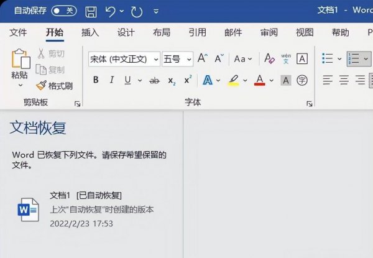Click the 2022/2/23 17:53 timestamp
Image resolution: width=373 pixels, height=258 pixels.
81,224
